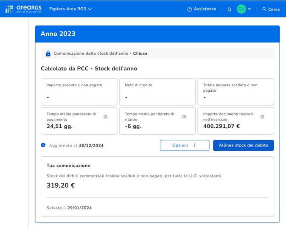
Task: Show help for Tempo medio ponderato di pagamento
Action: pos(106,117)
